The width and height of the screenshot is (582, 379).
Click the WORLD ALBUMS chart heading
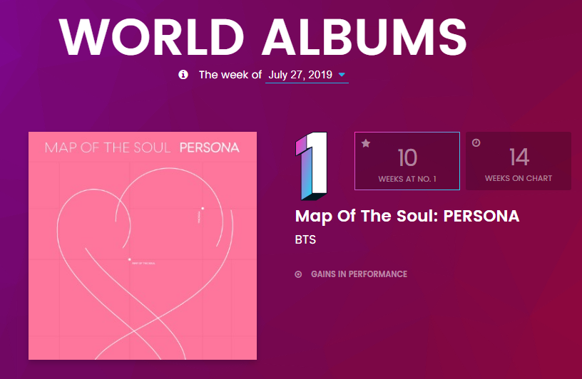click(262, 35)
